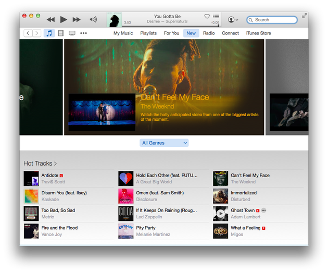Open artist Kaskade
Screen dimensions: 328x273
[50, 200]
